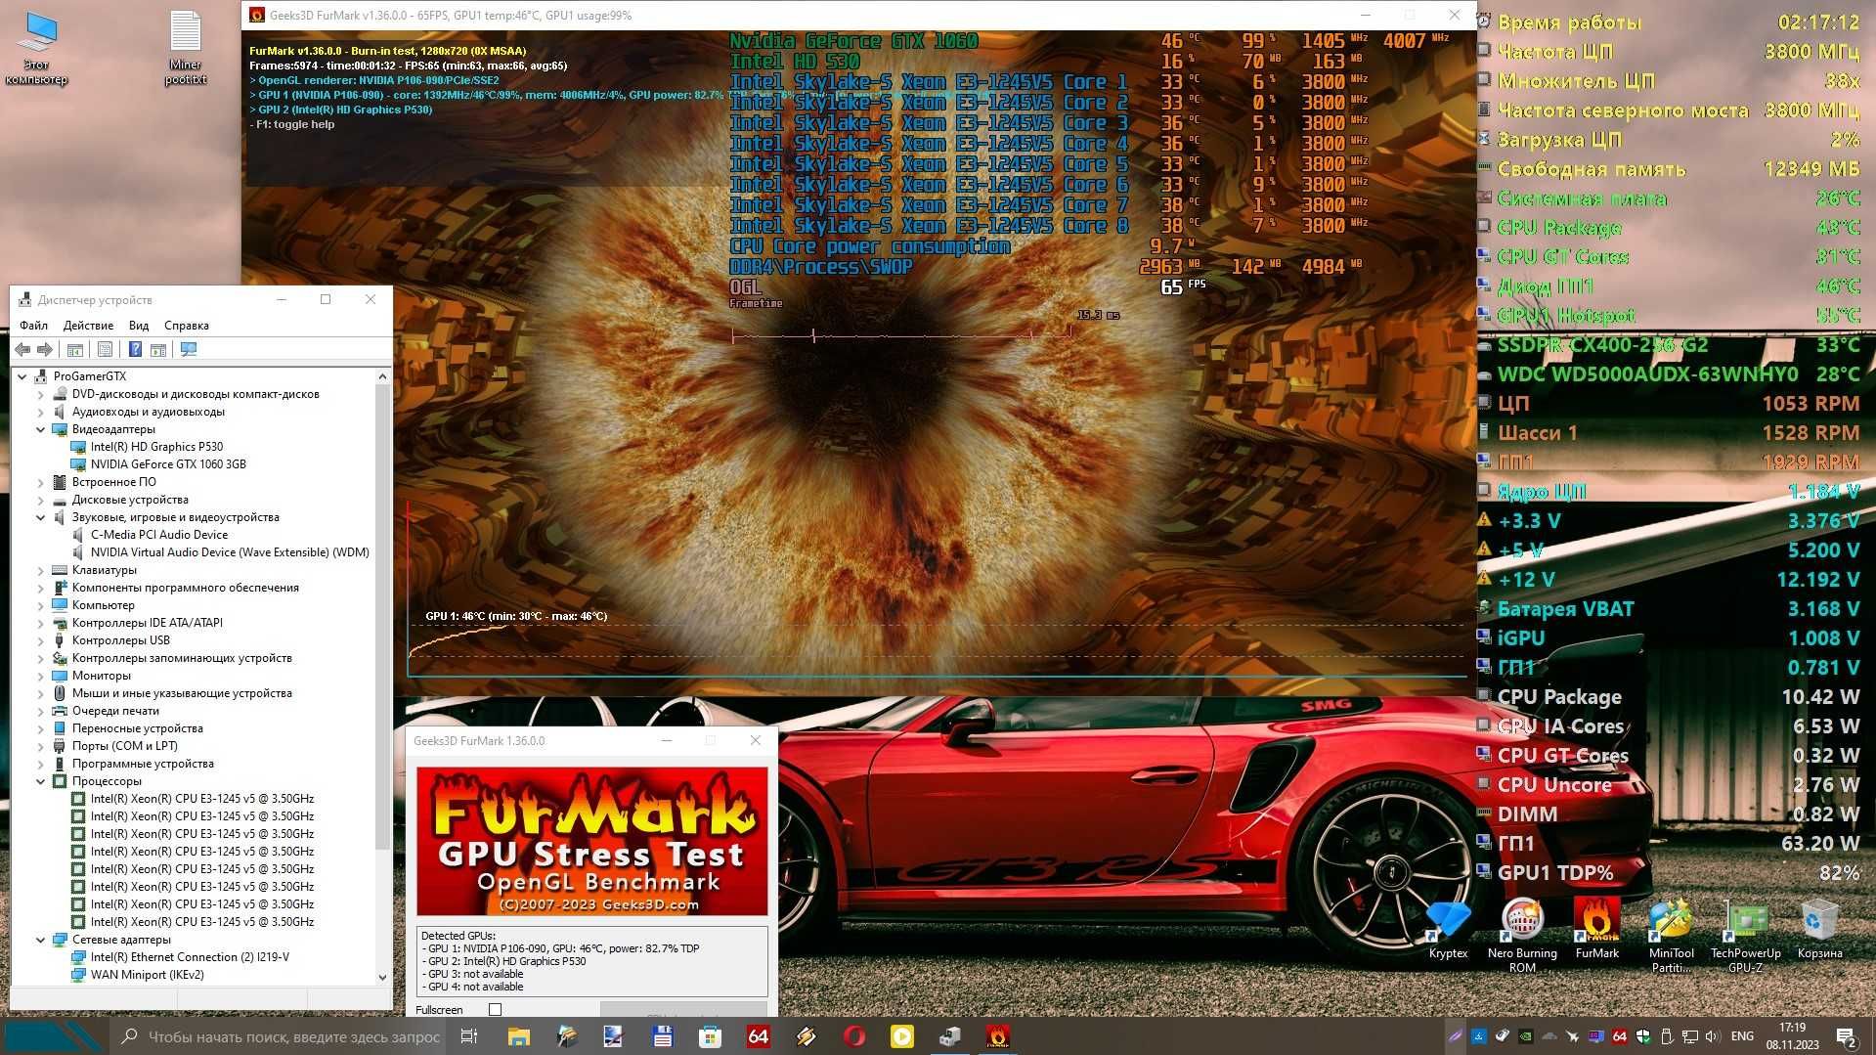Open Properties icon in Device Manager toolbar
The width and height of the screenshot is (1876, 1055).
click(x=105, y=350)
